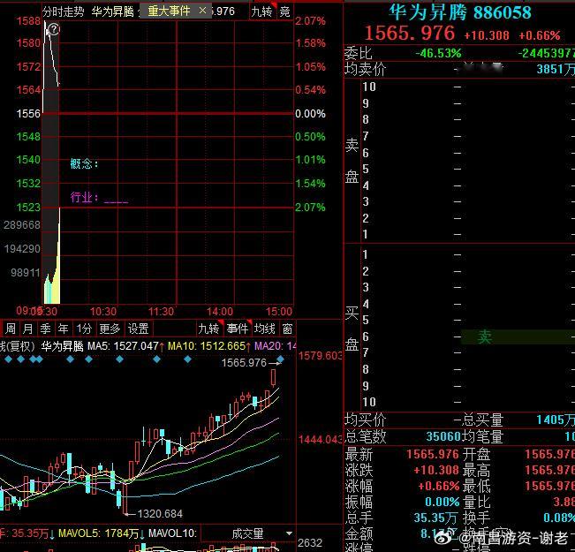Click the 289668 volume axis label
The image size is (575, 552).
[22, 225]
